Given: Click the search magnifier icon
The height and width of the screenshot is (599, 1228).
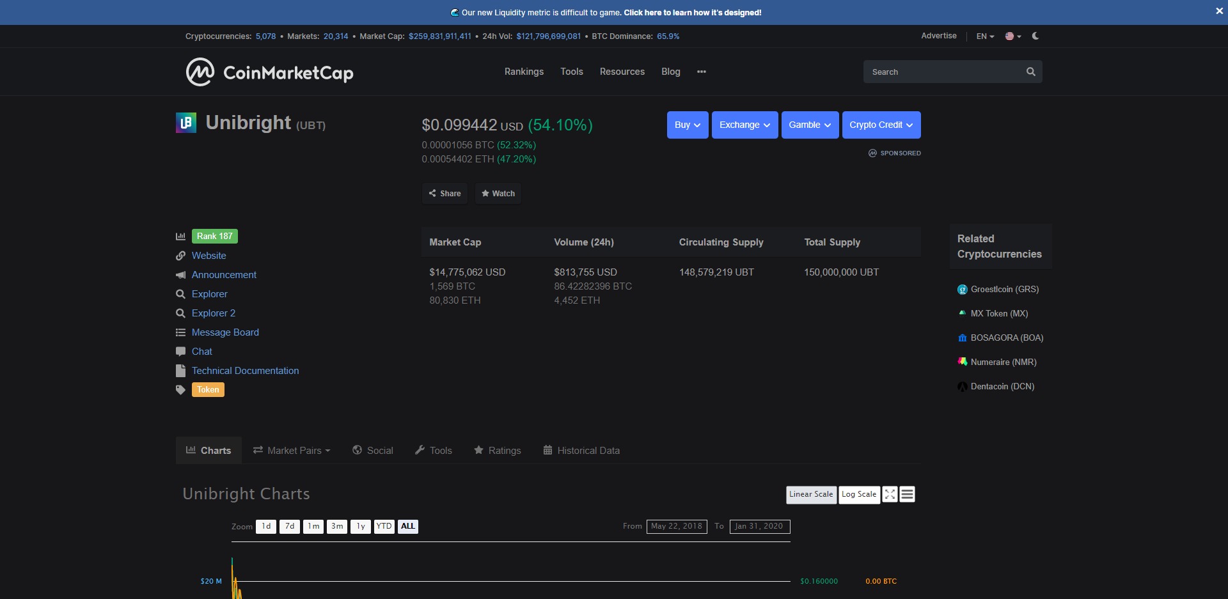Looking at the screenshot, I should click(1031, 72).
